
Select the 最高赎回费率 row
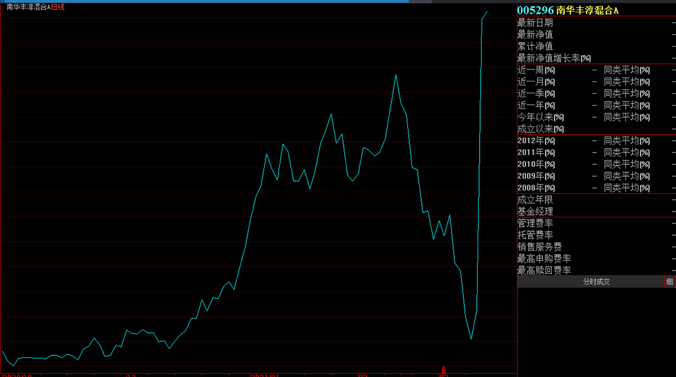click(x=597, y=271)
